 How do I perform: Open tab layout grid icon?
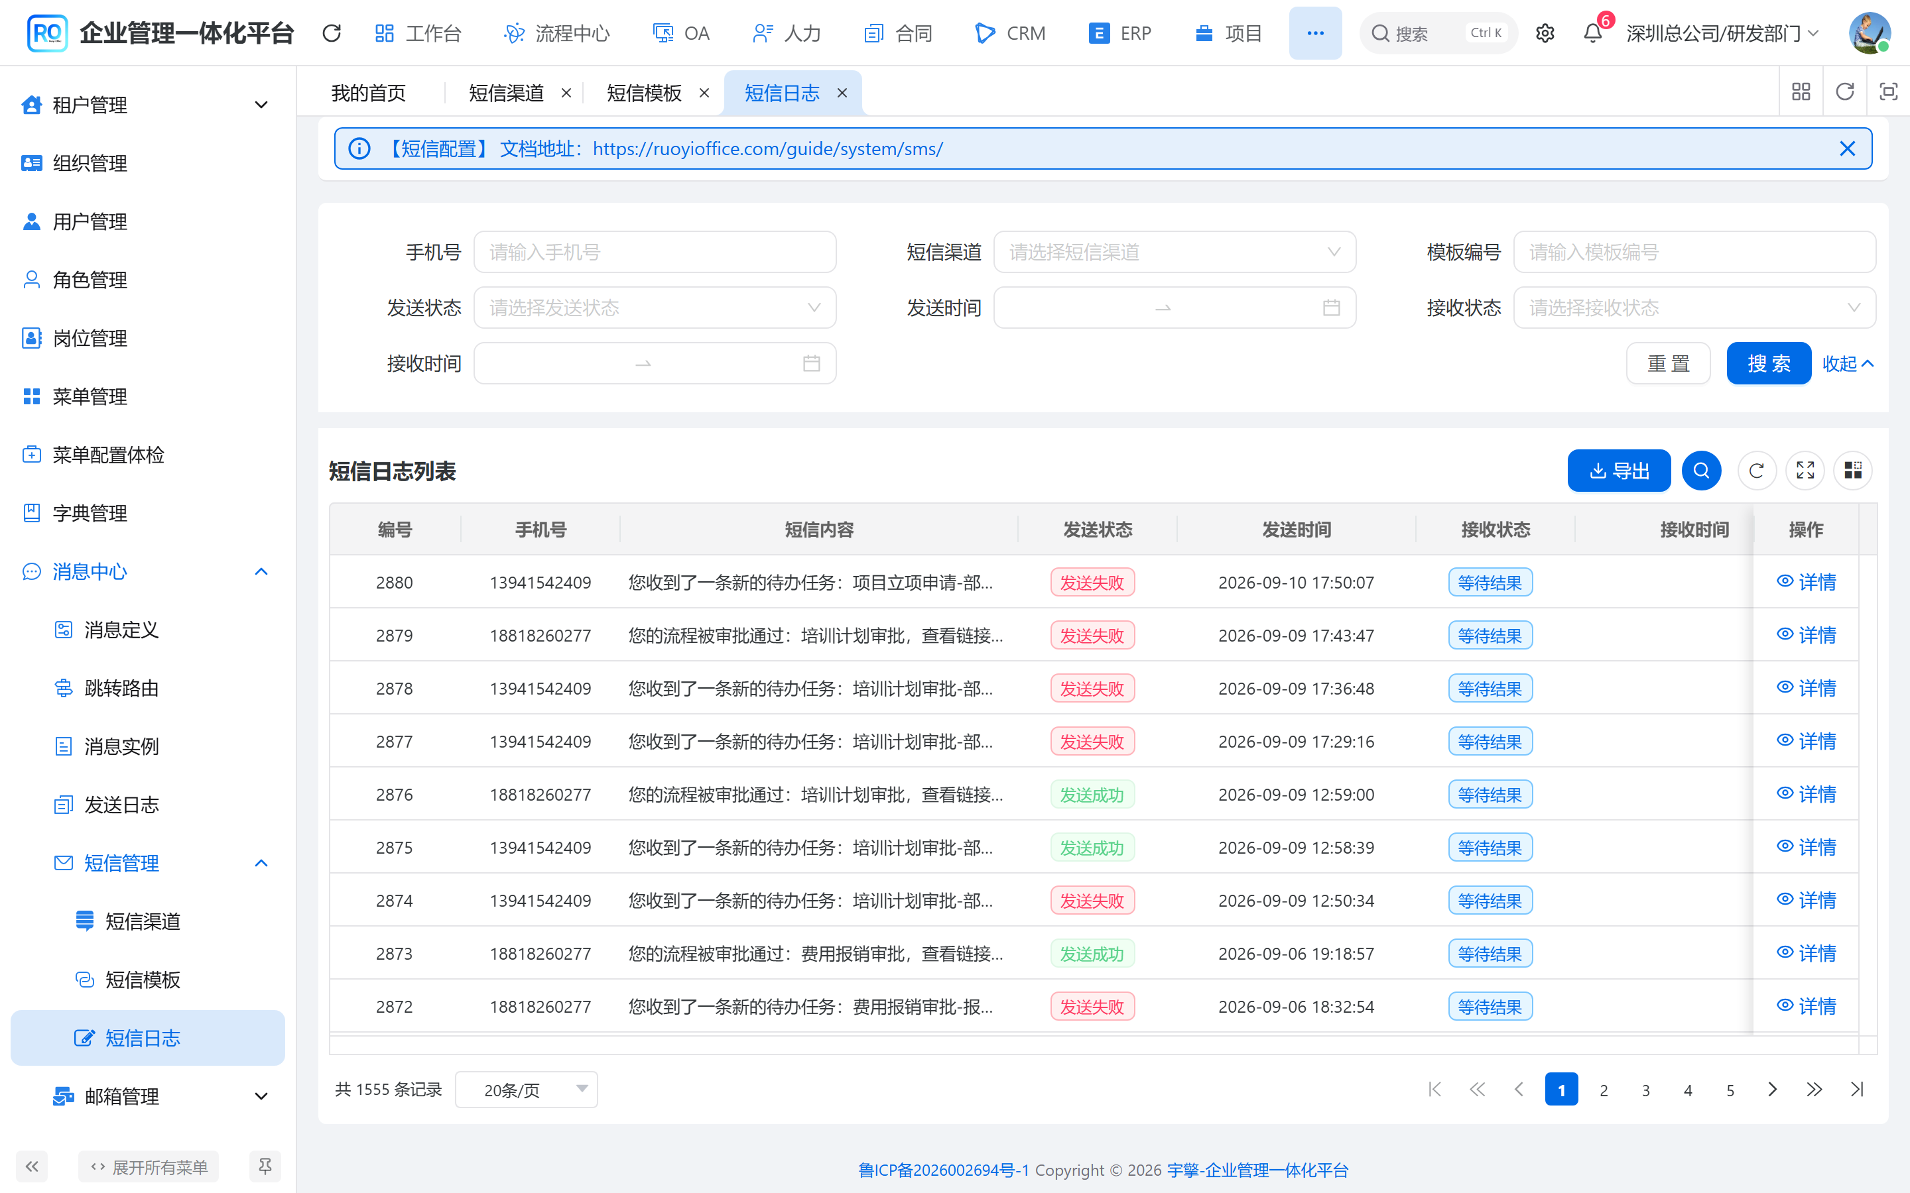pos(1801,92)
